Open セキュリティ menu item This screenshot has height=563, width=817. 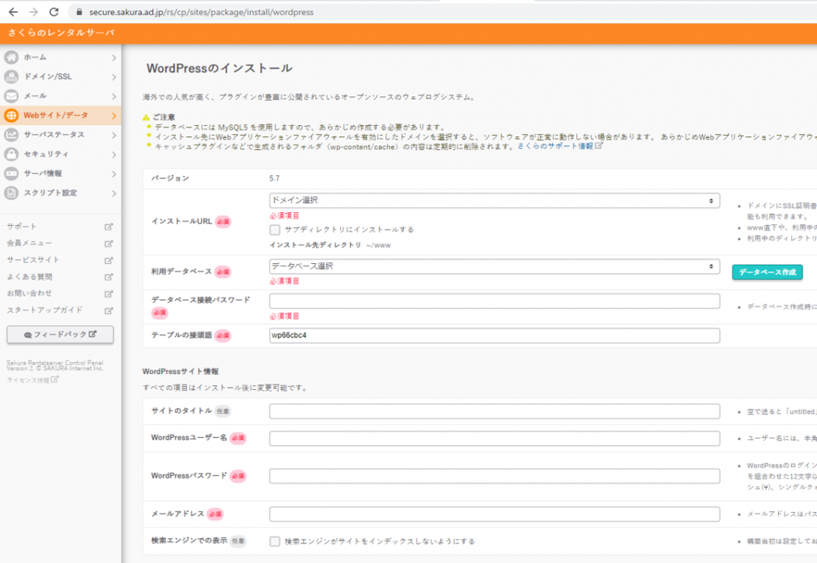point(61,154)
